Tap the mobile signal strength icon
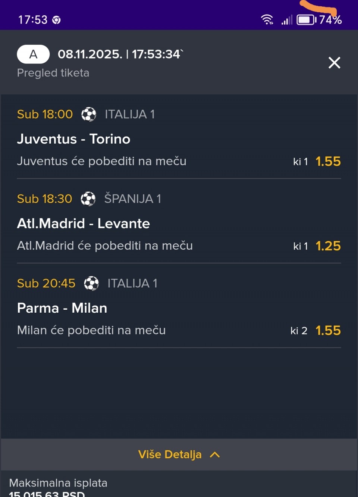 tap(286, 19)
